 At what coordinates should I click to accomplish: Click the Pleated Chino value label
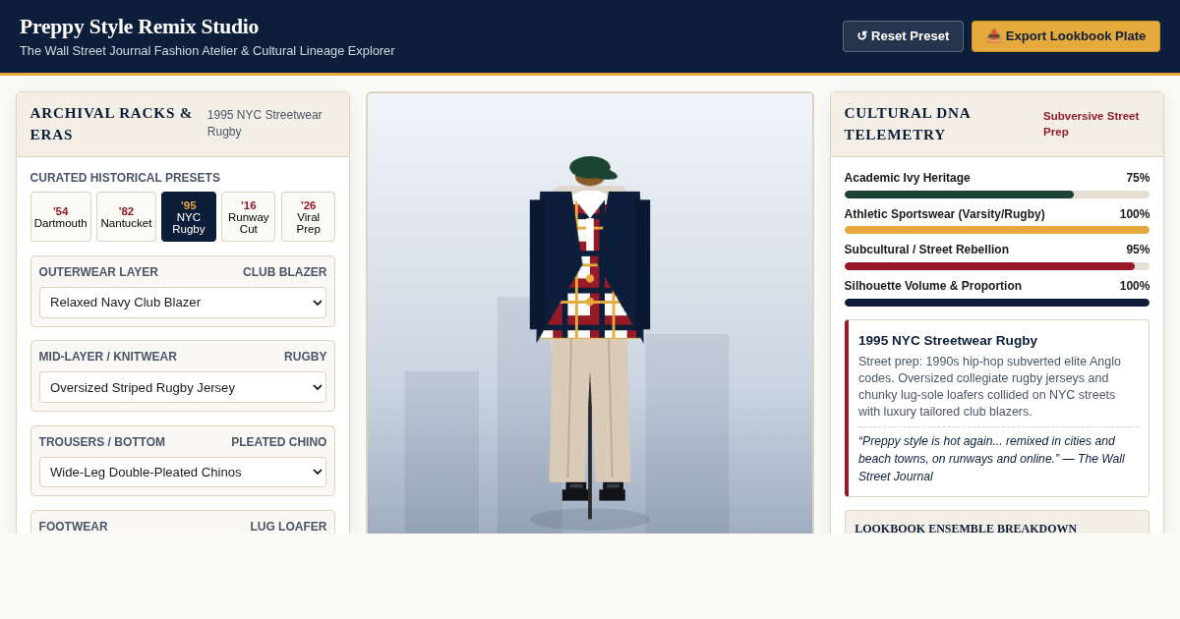pyautogui.click(x=279, y=442)
